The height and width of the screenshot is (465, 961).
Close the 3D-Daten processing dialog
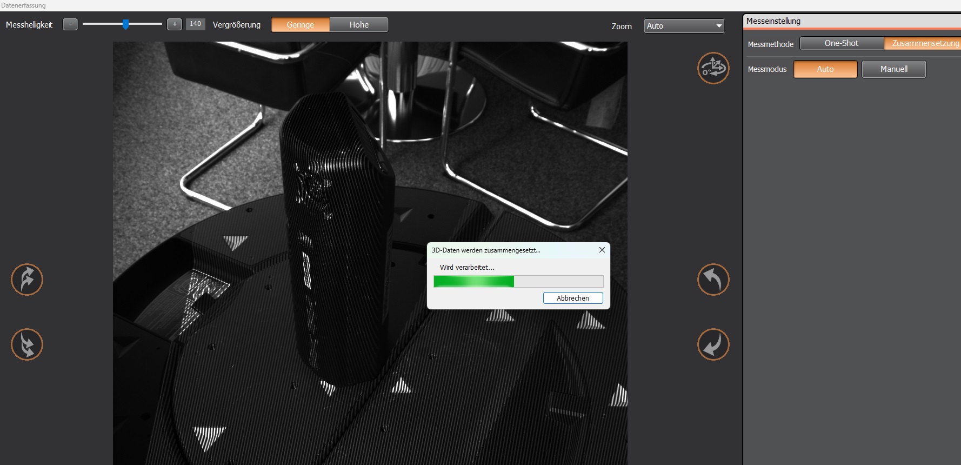602,250
